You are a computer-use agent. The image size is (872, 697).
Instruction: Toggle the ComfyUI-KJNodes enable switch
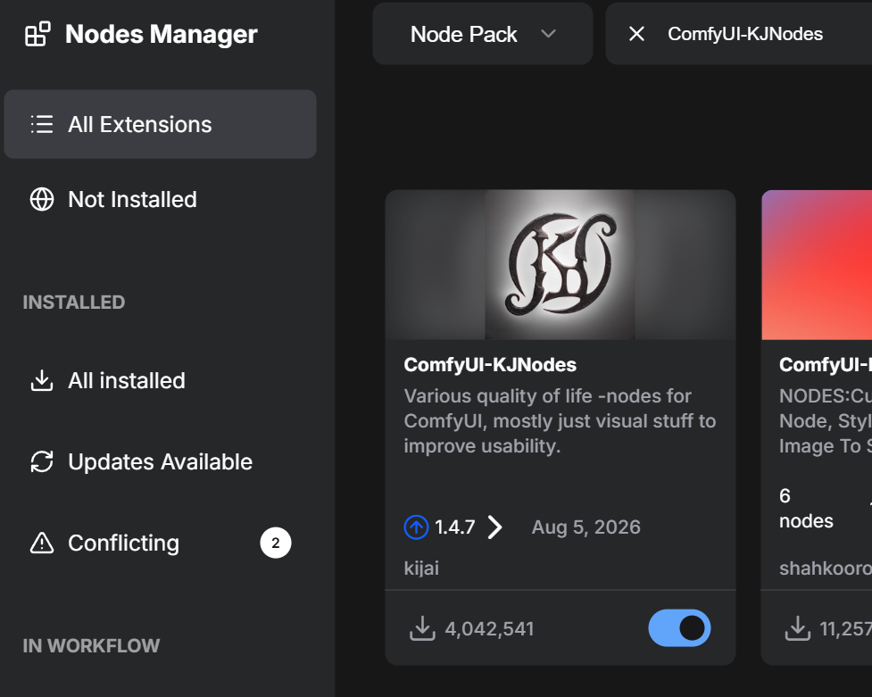(x=679, y=628)
